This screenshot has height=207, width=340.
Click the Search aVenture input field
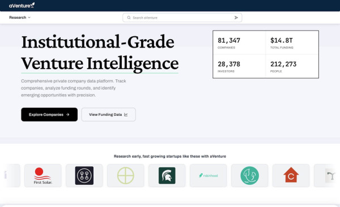point(182,18)
